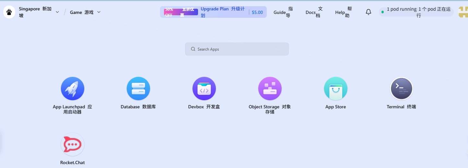This screenshot has height=168, width=468.
Task: Click the notification bell icon
Action: tap(369, 12)
